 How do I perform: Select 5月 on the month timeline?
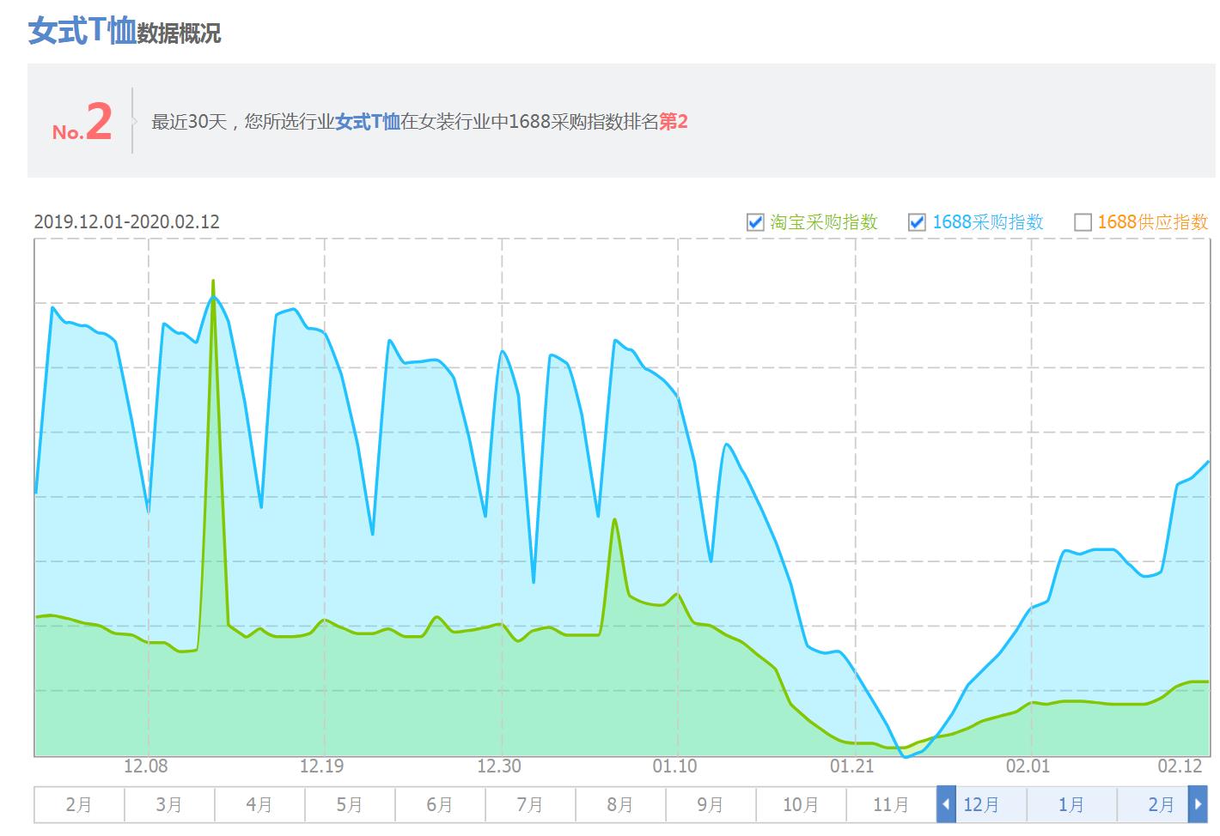coord(350,805)
